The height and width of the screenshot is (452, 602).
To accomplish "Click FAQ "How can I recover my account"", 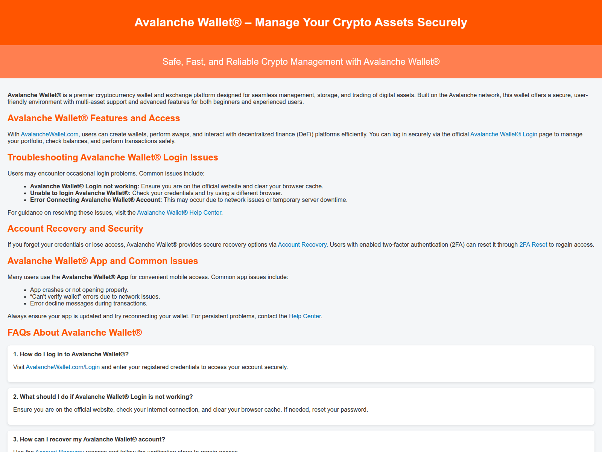I will (x=89, y=440).
